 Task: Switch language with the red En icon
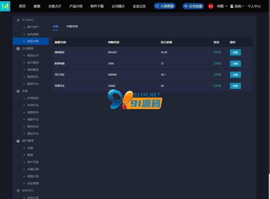[211, 6]
